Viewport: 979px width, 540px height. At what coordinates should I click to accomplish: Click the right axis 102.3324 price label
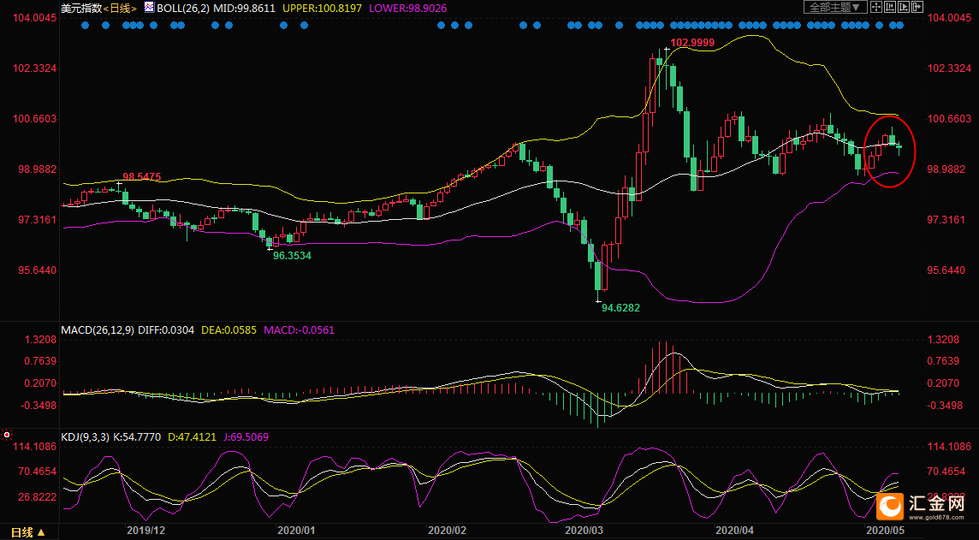pos(952,68)
